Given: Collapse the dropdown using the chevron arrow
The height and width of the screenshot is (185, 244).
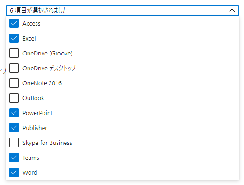Looking at the screenshot, I should point(232,10).
